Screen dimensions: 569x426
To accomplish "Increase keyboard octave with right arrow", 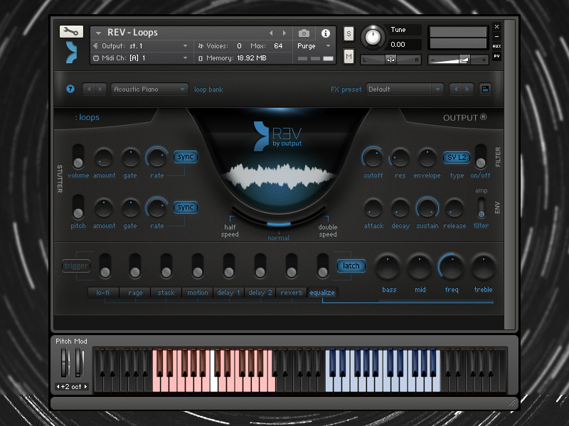I will point(85,386).
